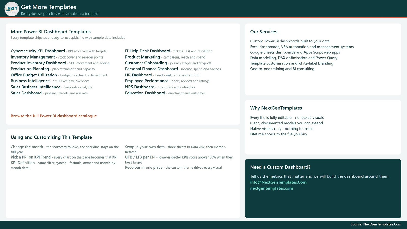Click 'Excel dashboards, VBA automation and management systems'
This screenshot has height=229, width=407.
[302, 47]
